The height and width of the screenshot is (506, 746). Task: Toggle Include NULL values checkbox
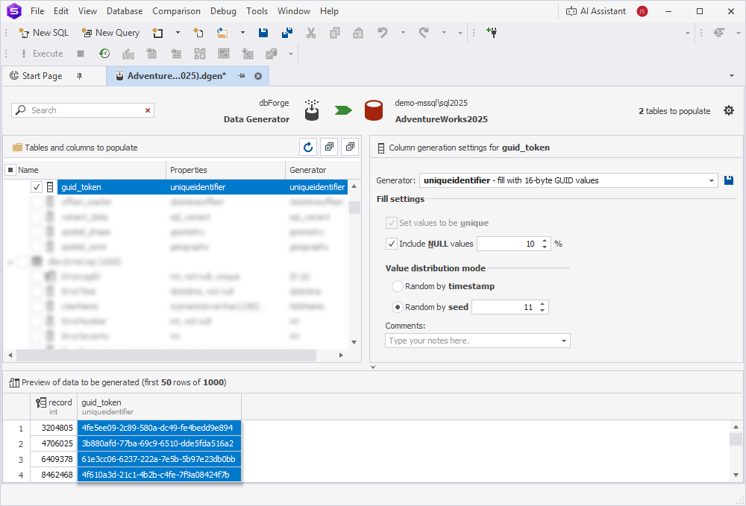click(391, 244)
